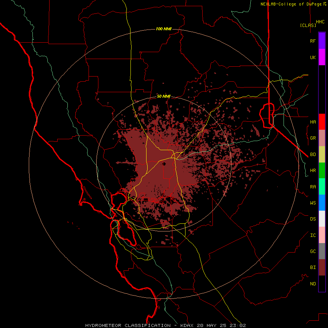Viewport: 328px width, 328px height.
Task: Click the WS legend label
Action: pyautogui.click(x=313, y=203)
